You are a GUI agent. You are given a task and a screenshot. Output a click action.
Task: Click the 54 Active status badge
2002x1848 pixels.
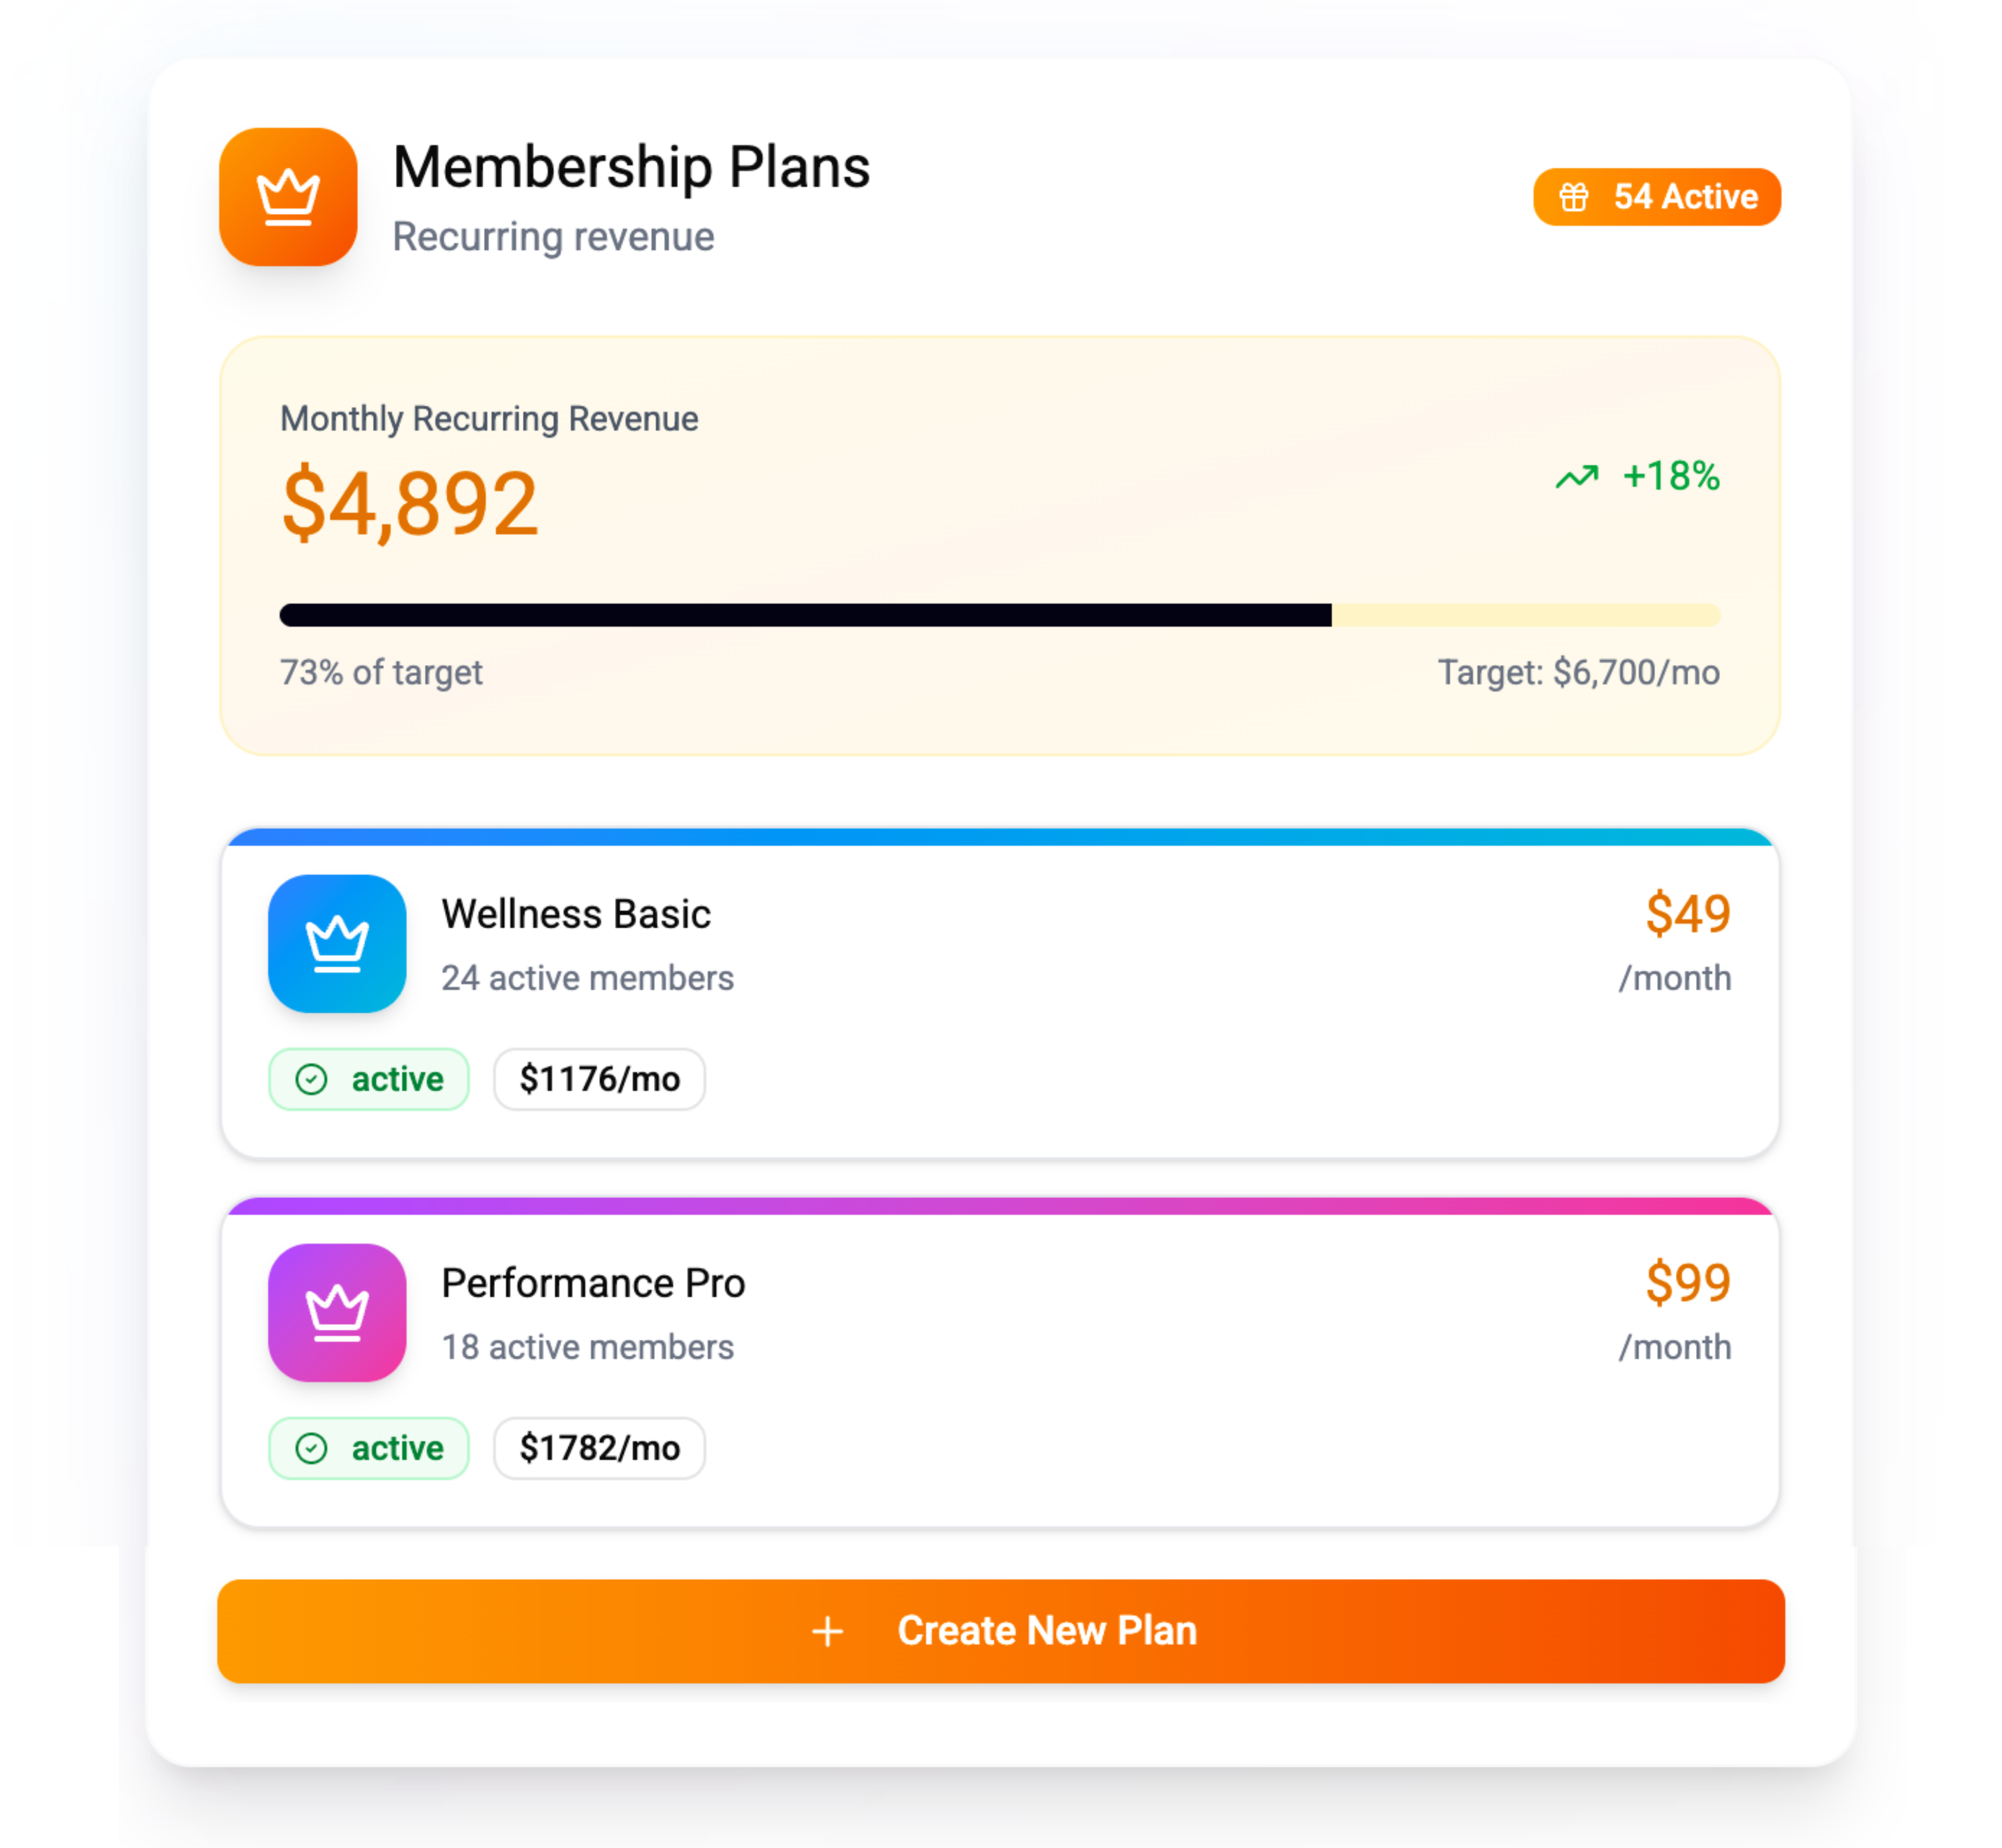coord(1656,196)
